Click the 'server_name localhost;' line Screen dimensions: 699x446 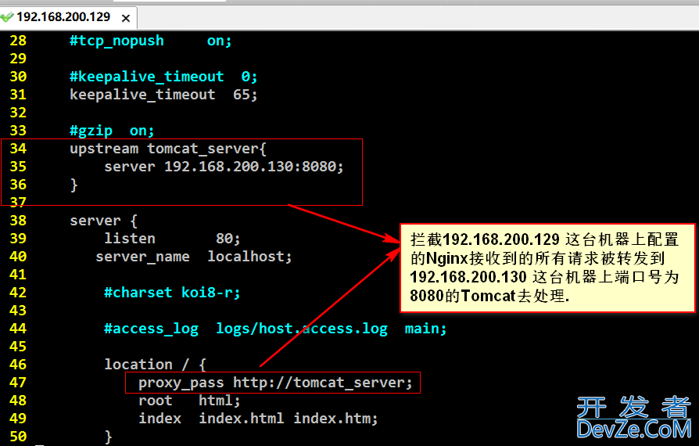point(194,257)
